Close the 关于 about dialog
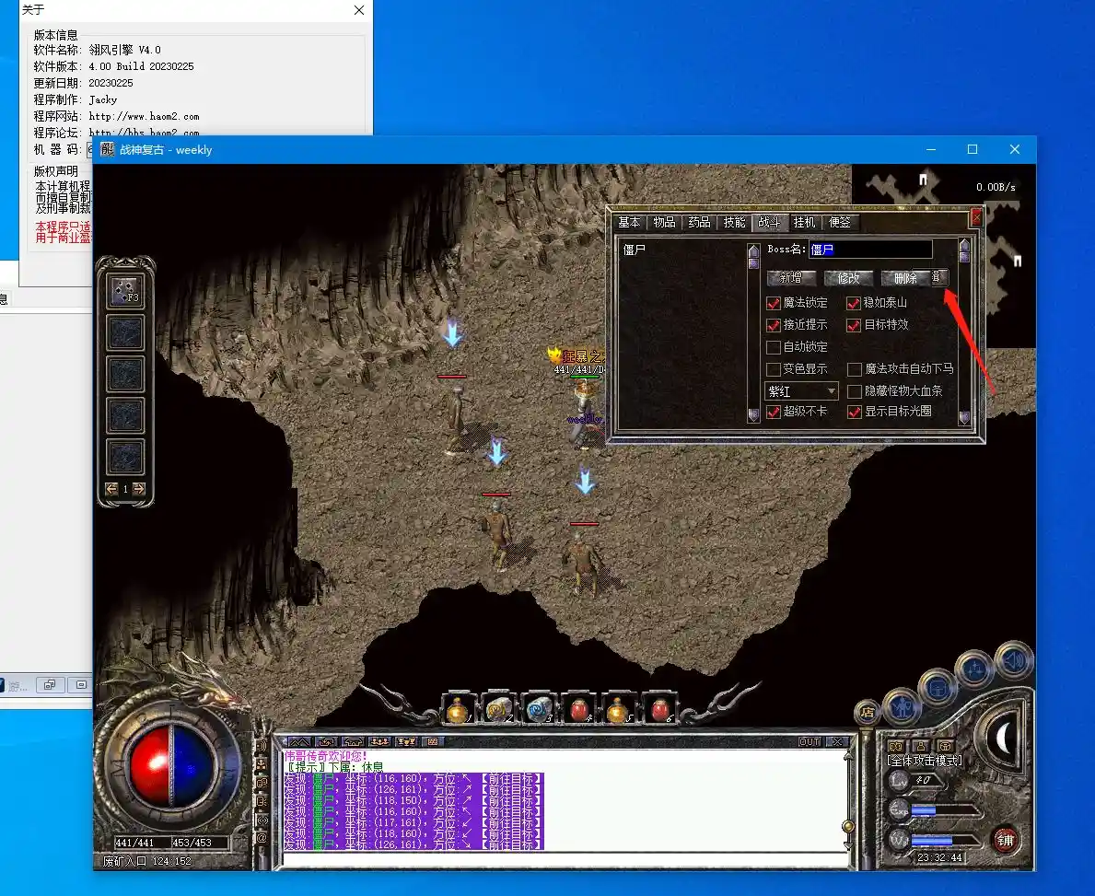Screen dimensions: 1095x896 click(x=359, y=10)
